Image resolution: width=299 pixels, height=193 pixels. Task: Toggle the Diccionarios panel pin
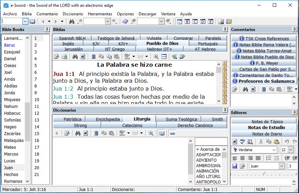point(225,110)
